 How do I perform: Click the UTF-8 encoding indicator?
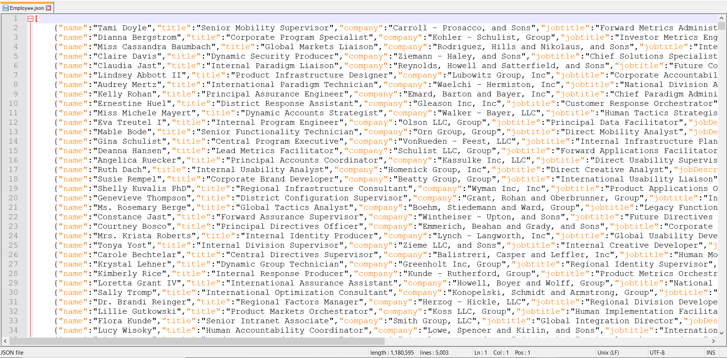pyautogui.click(x=657, y=352)
